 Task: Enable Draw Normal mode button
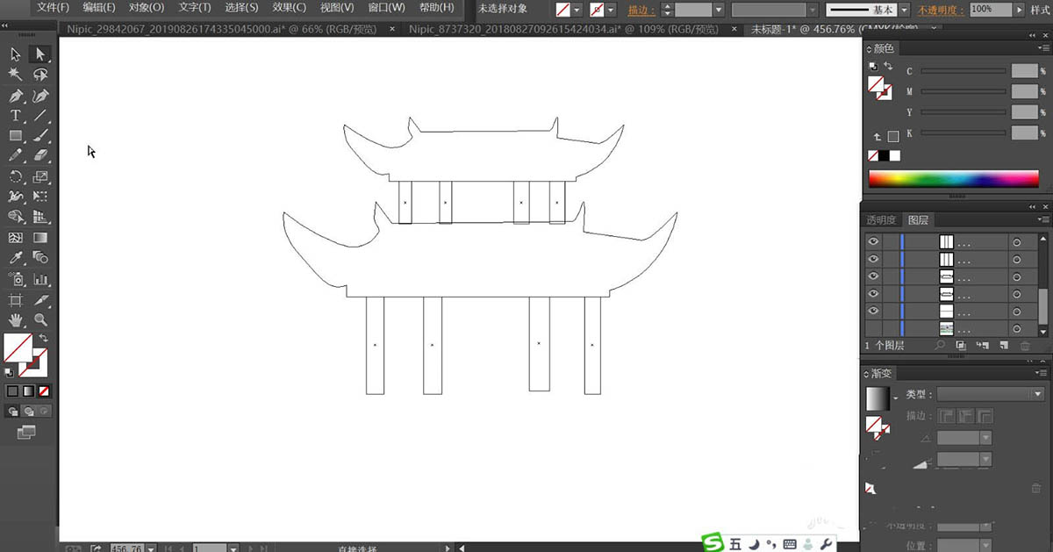click(x=12, y=411)
